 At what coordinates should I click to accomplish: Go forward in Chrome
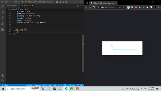pos(90,7)
